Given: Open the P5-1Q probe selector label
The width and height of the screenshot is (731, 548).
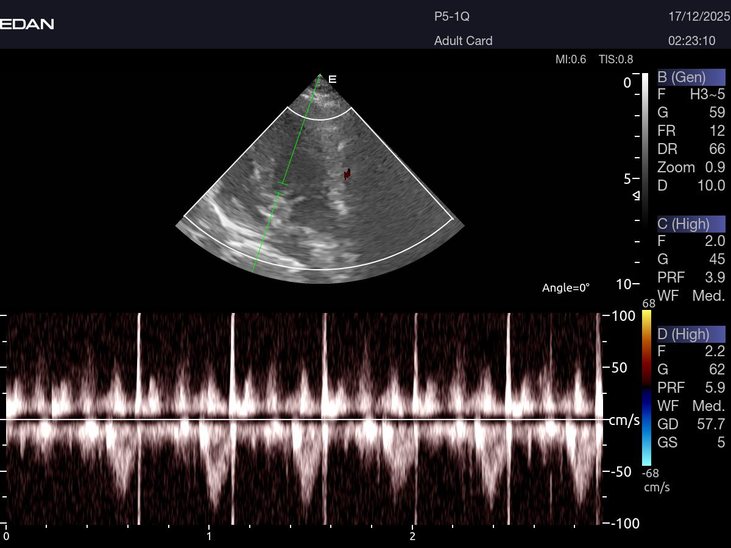Looking at the screenshot, I should pos(451,17).
